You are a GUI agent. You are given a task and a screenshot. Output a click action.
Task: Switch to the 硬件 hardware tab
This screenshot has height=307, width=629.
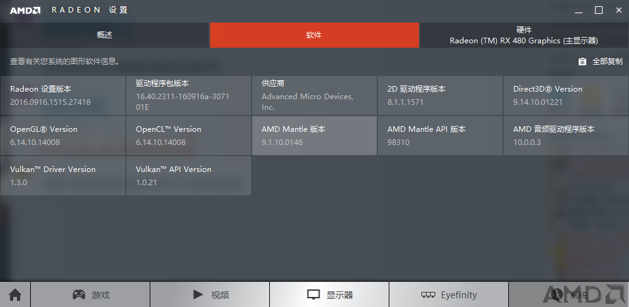click(x=524, y=35)
